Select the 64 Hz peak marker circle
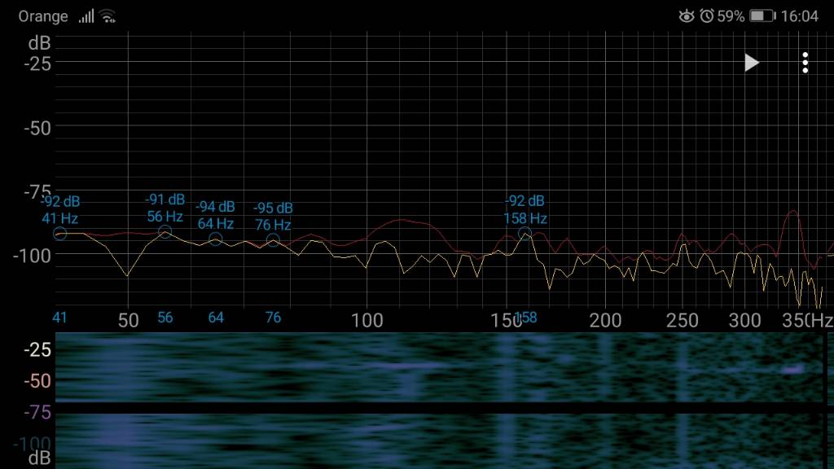The image size is (834, 469). coord(215,239)
